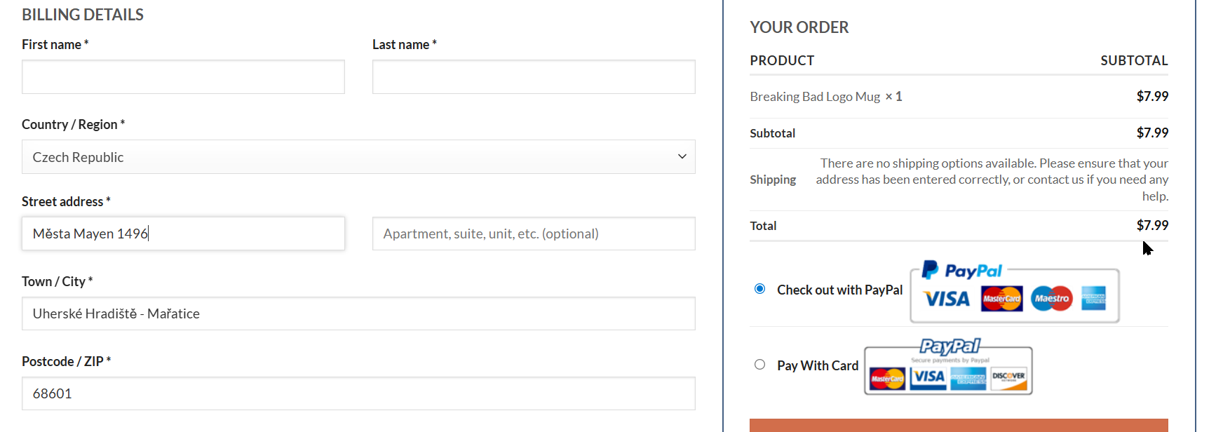Viewport: 1223px width, 432px height.
Task: Focus the Street address field
Action: tap(183, 234)
